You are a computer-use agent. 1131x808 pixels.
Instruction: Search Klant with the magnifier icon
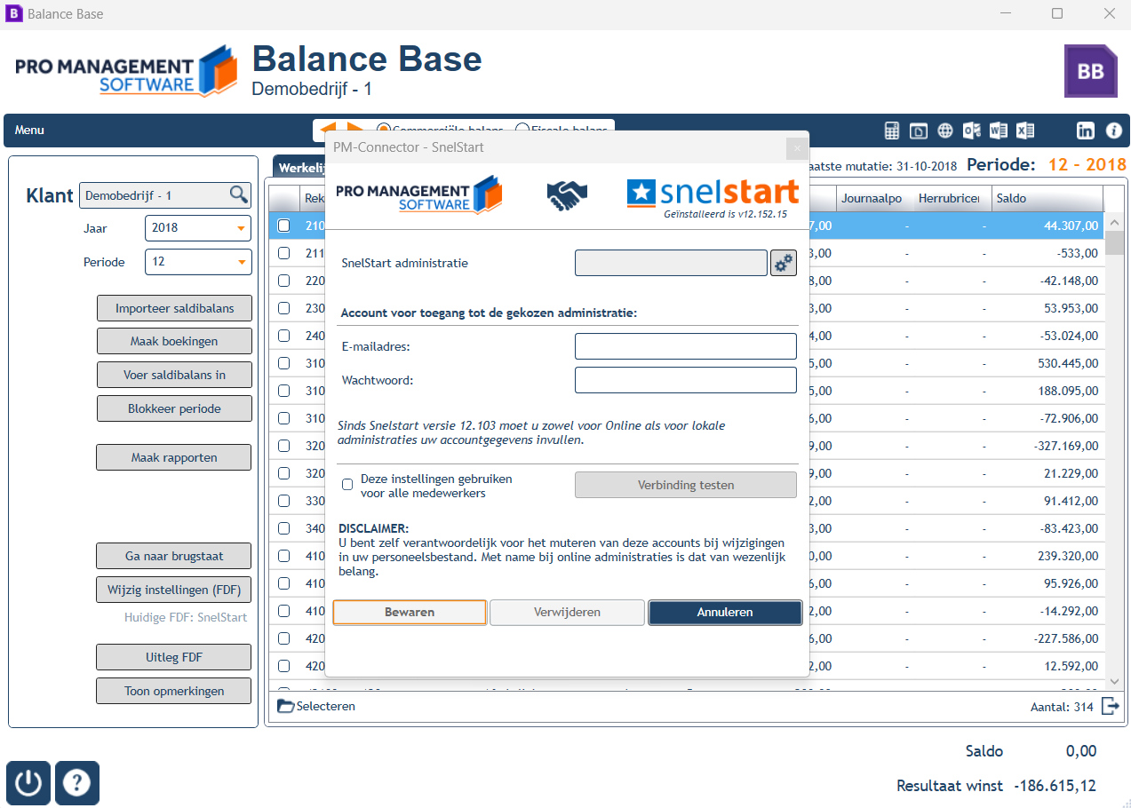coord(239,194)
